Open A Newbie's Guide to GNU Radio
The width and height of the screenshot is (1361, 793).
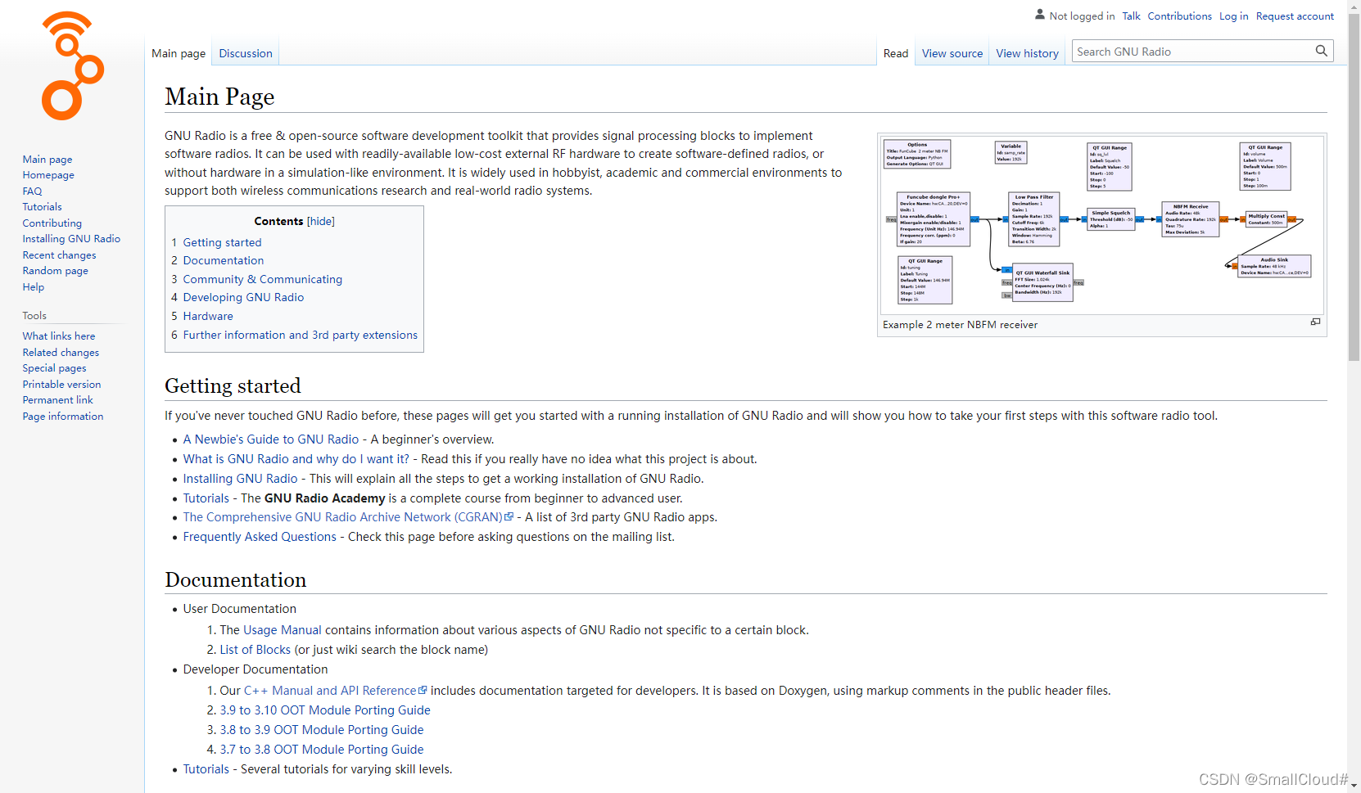[271, 439]
